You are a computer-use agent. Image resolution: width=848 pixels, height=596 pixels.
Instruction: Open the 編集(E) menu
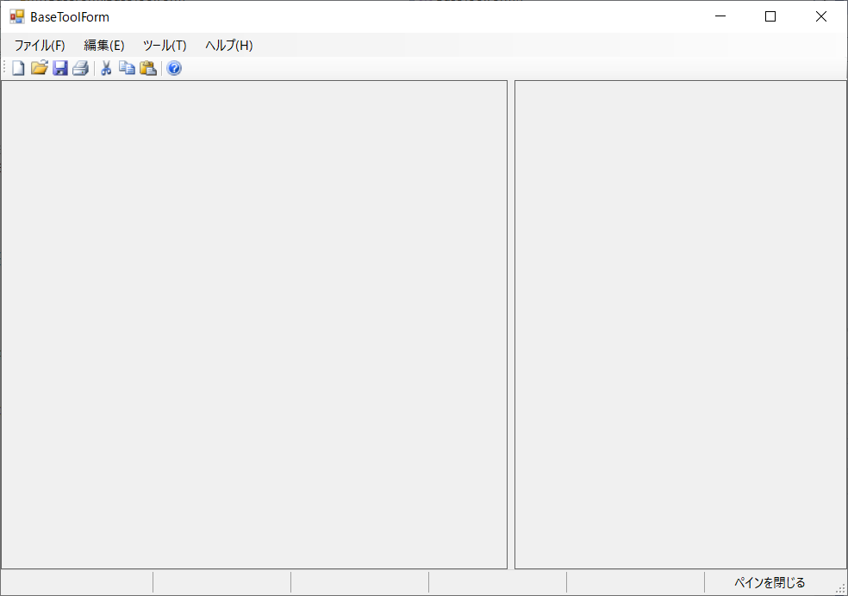coord(103,46)
